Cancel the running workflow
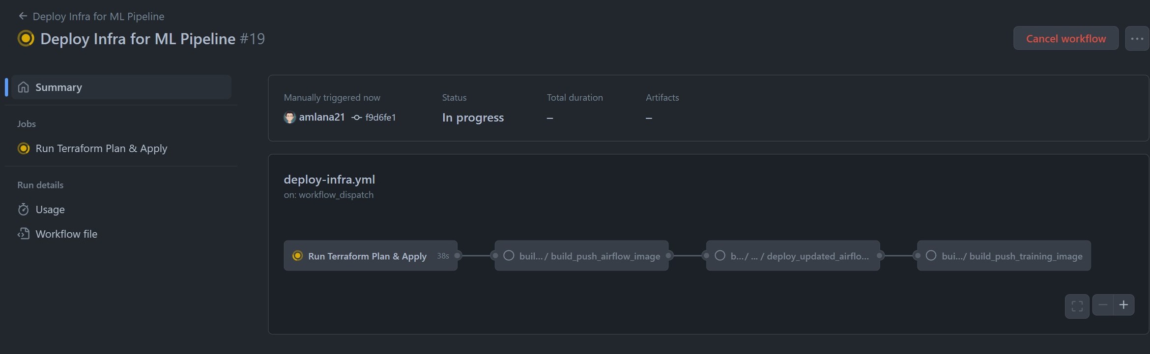 1065,39
